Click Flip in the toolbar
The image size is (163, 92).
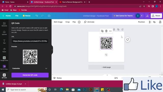click(74, 22)
